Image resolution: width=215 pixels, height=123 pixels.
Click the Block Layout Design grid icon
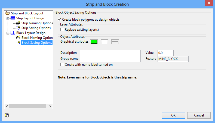[x=13, y=33]
